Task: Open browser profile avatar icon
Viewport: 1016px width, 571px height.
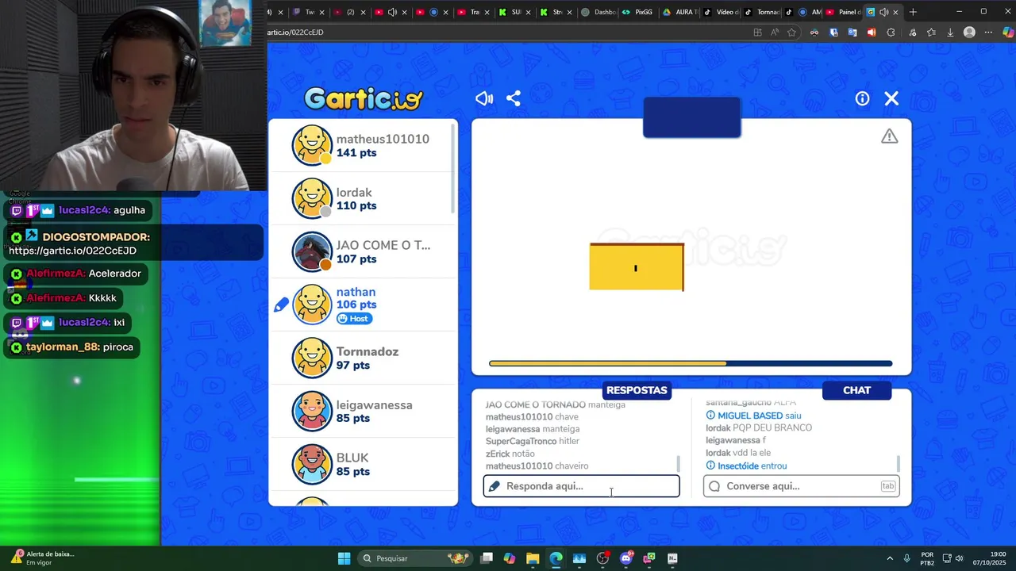Action: click(x=969, y=33)
